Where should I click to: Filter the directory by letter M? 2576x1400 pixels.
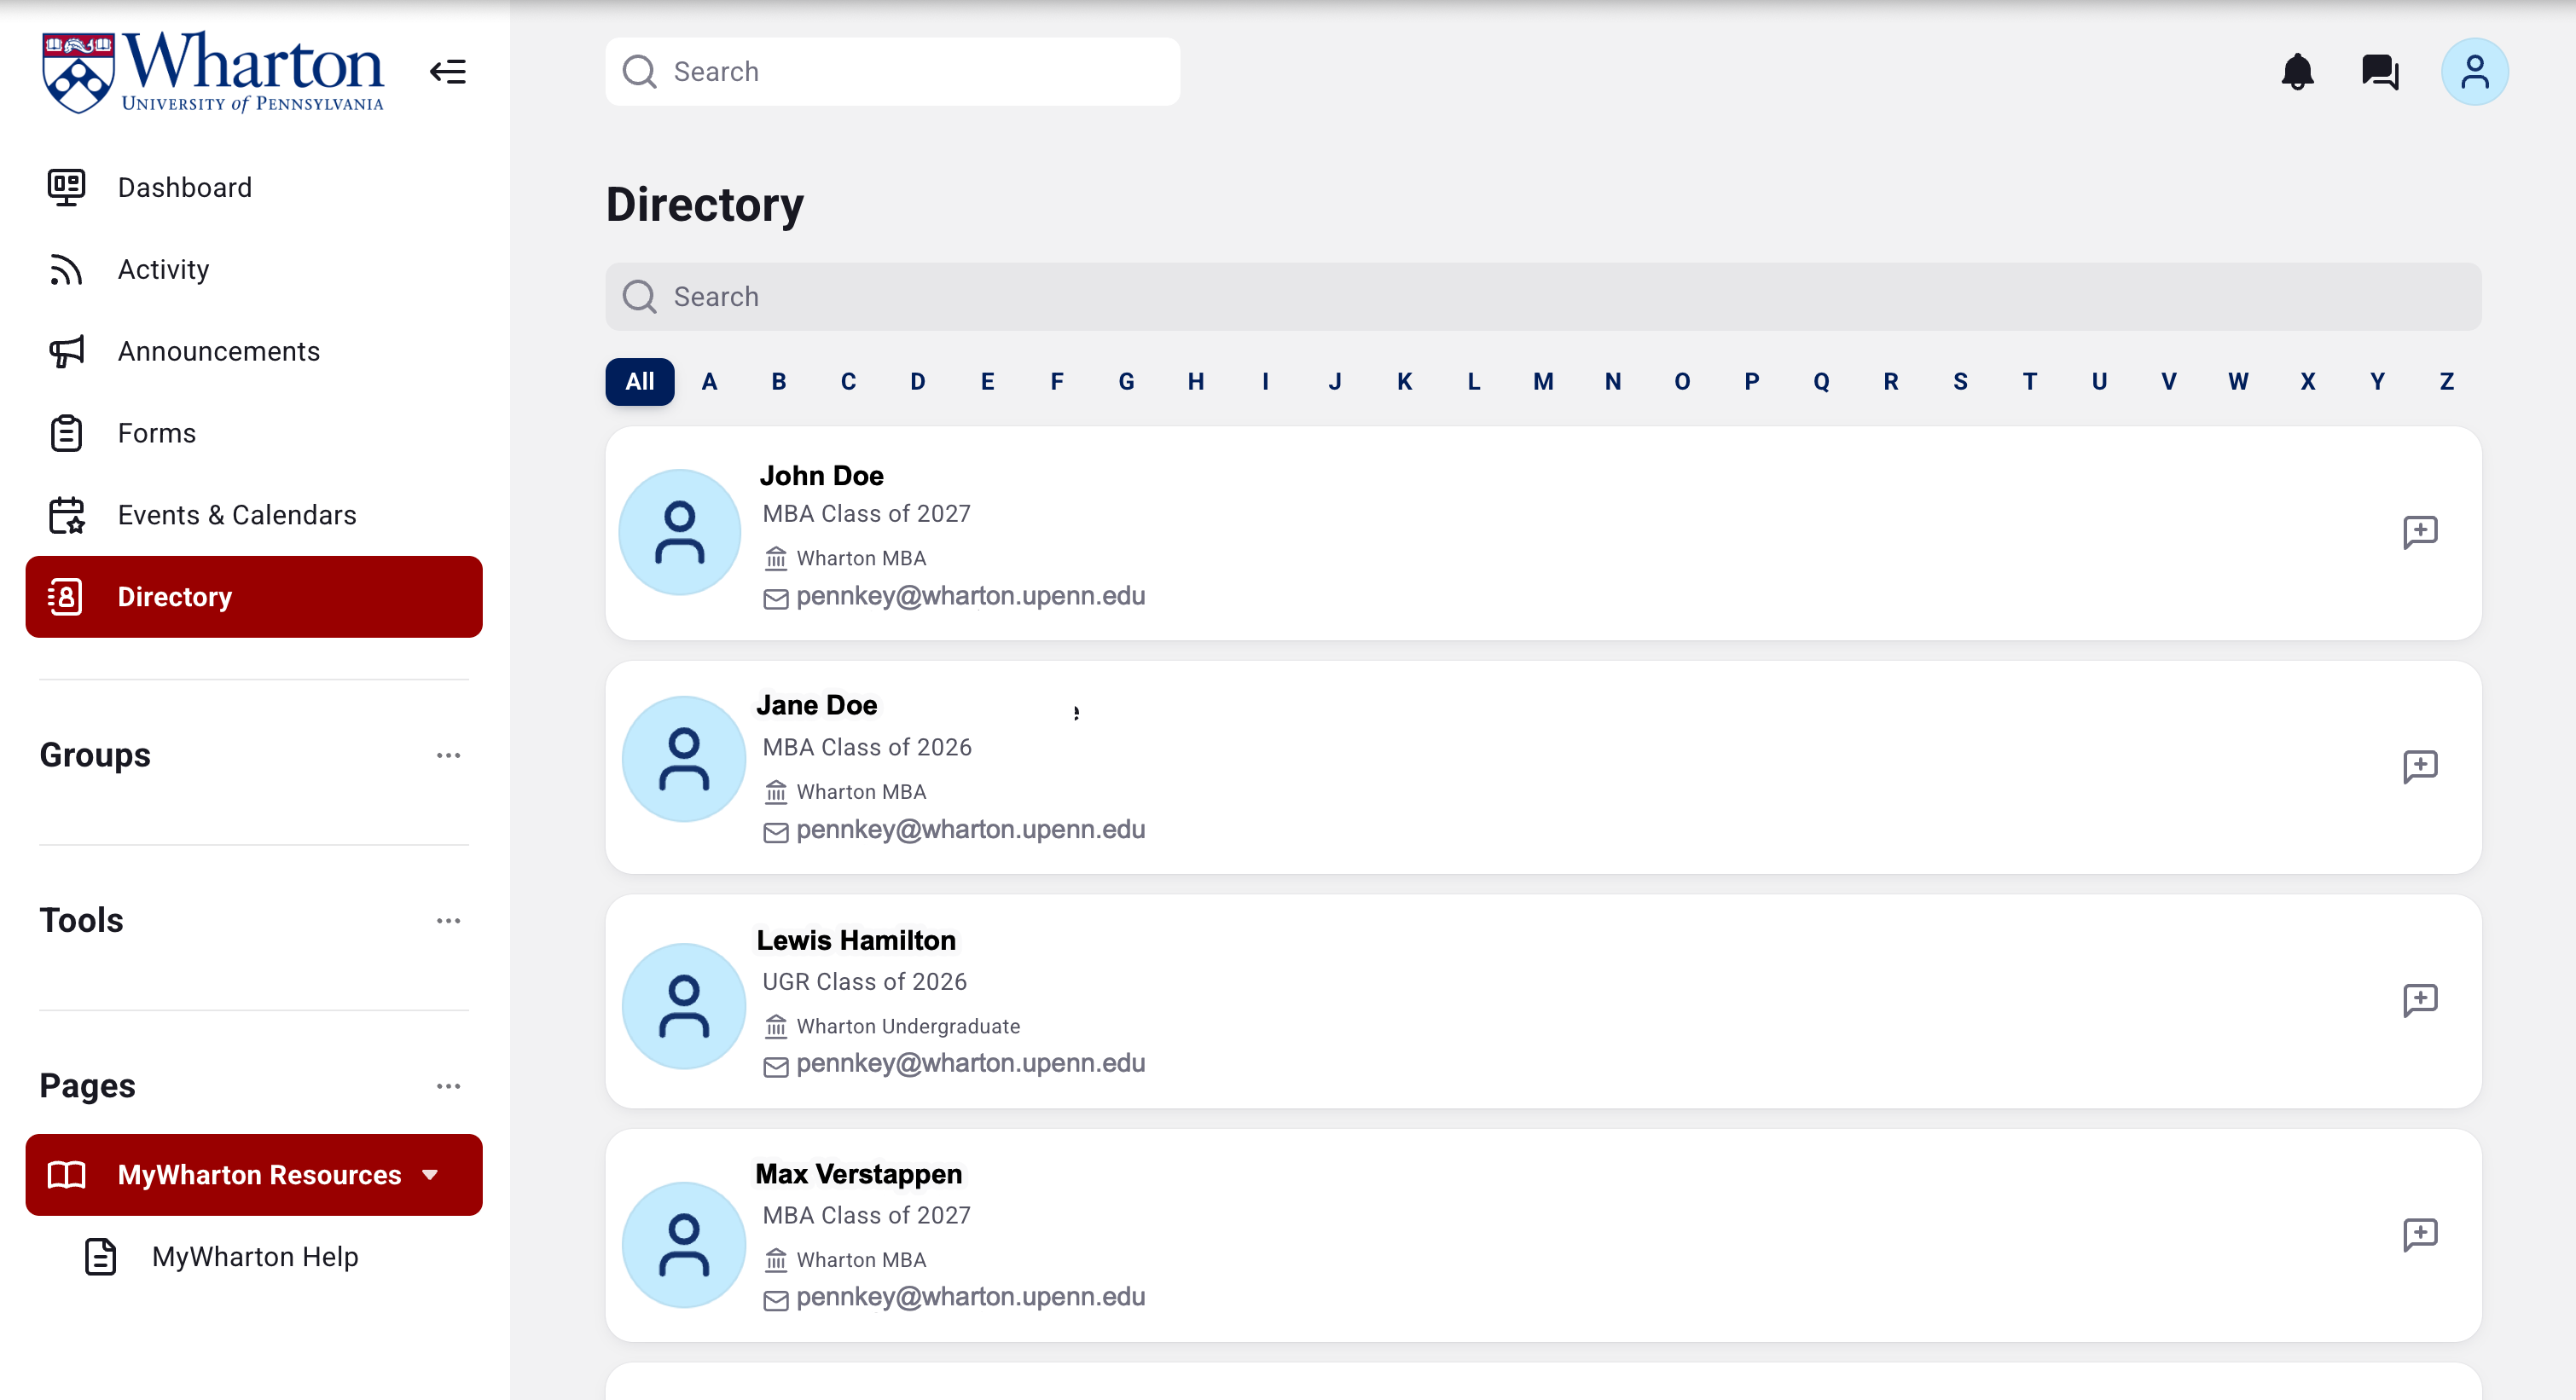pos(1543,382)
